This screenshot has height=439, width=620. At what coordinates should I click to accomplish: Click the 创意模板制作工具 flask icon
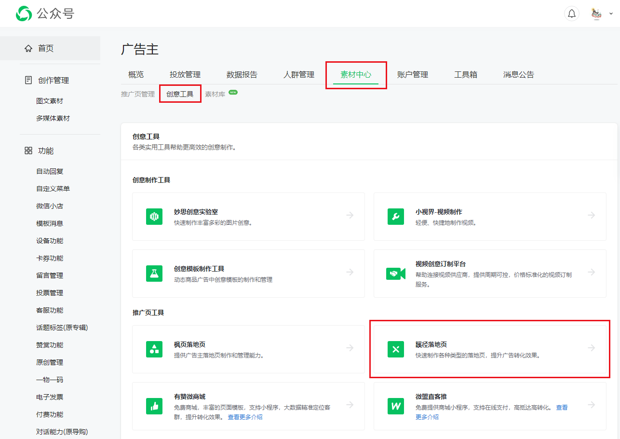154,274
